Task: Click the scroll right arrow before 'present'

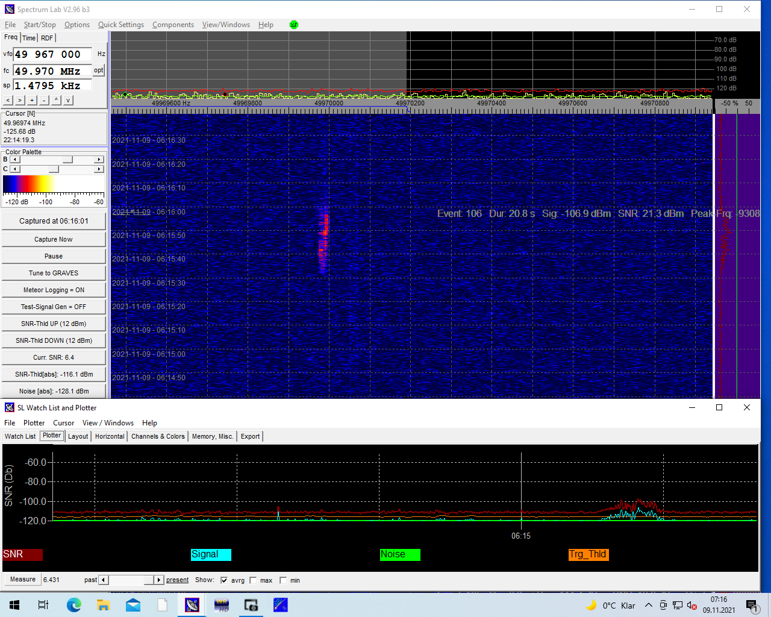Action: (x=159, y=580)
